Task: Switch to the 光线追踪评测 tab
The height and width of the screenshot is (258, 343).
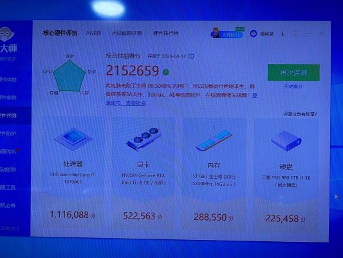Action: pos(127,34)
